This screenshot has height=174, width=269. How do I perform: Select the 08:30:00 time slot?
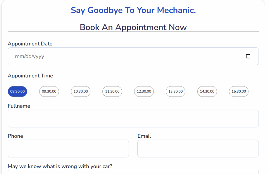pos(17,91)
